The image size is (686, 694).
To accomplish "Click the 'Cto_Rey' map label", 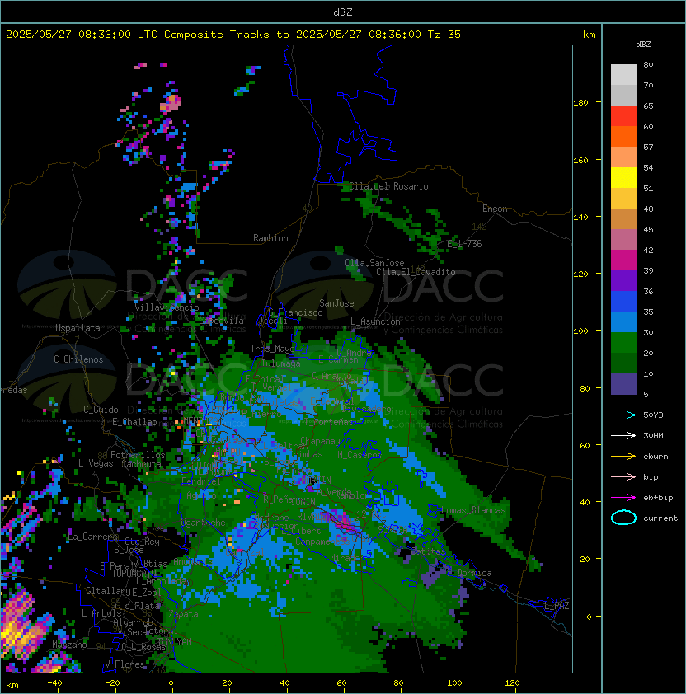I will tap(142, 542).
